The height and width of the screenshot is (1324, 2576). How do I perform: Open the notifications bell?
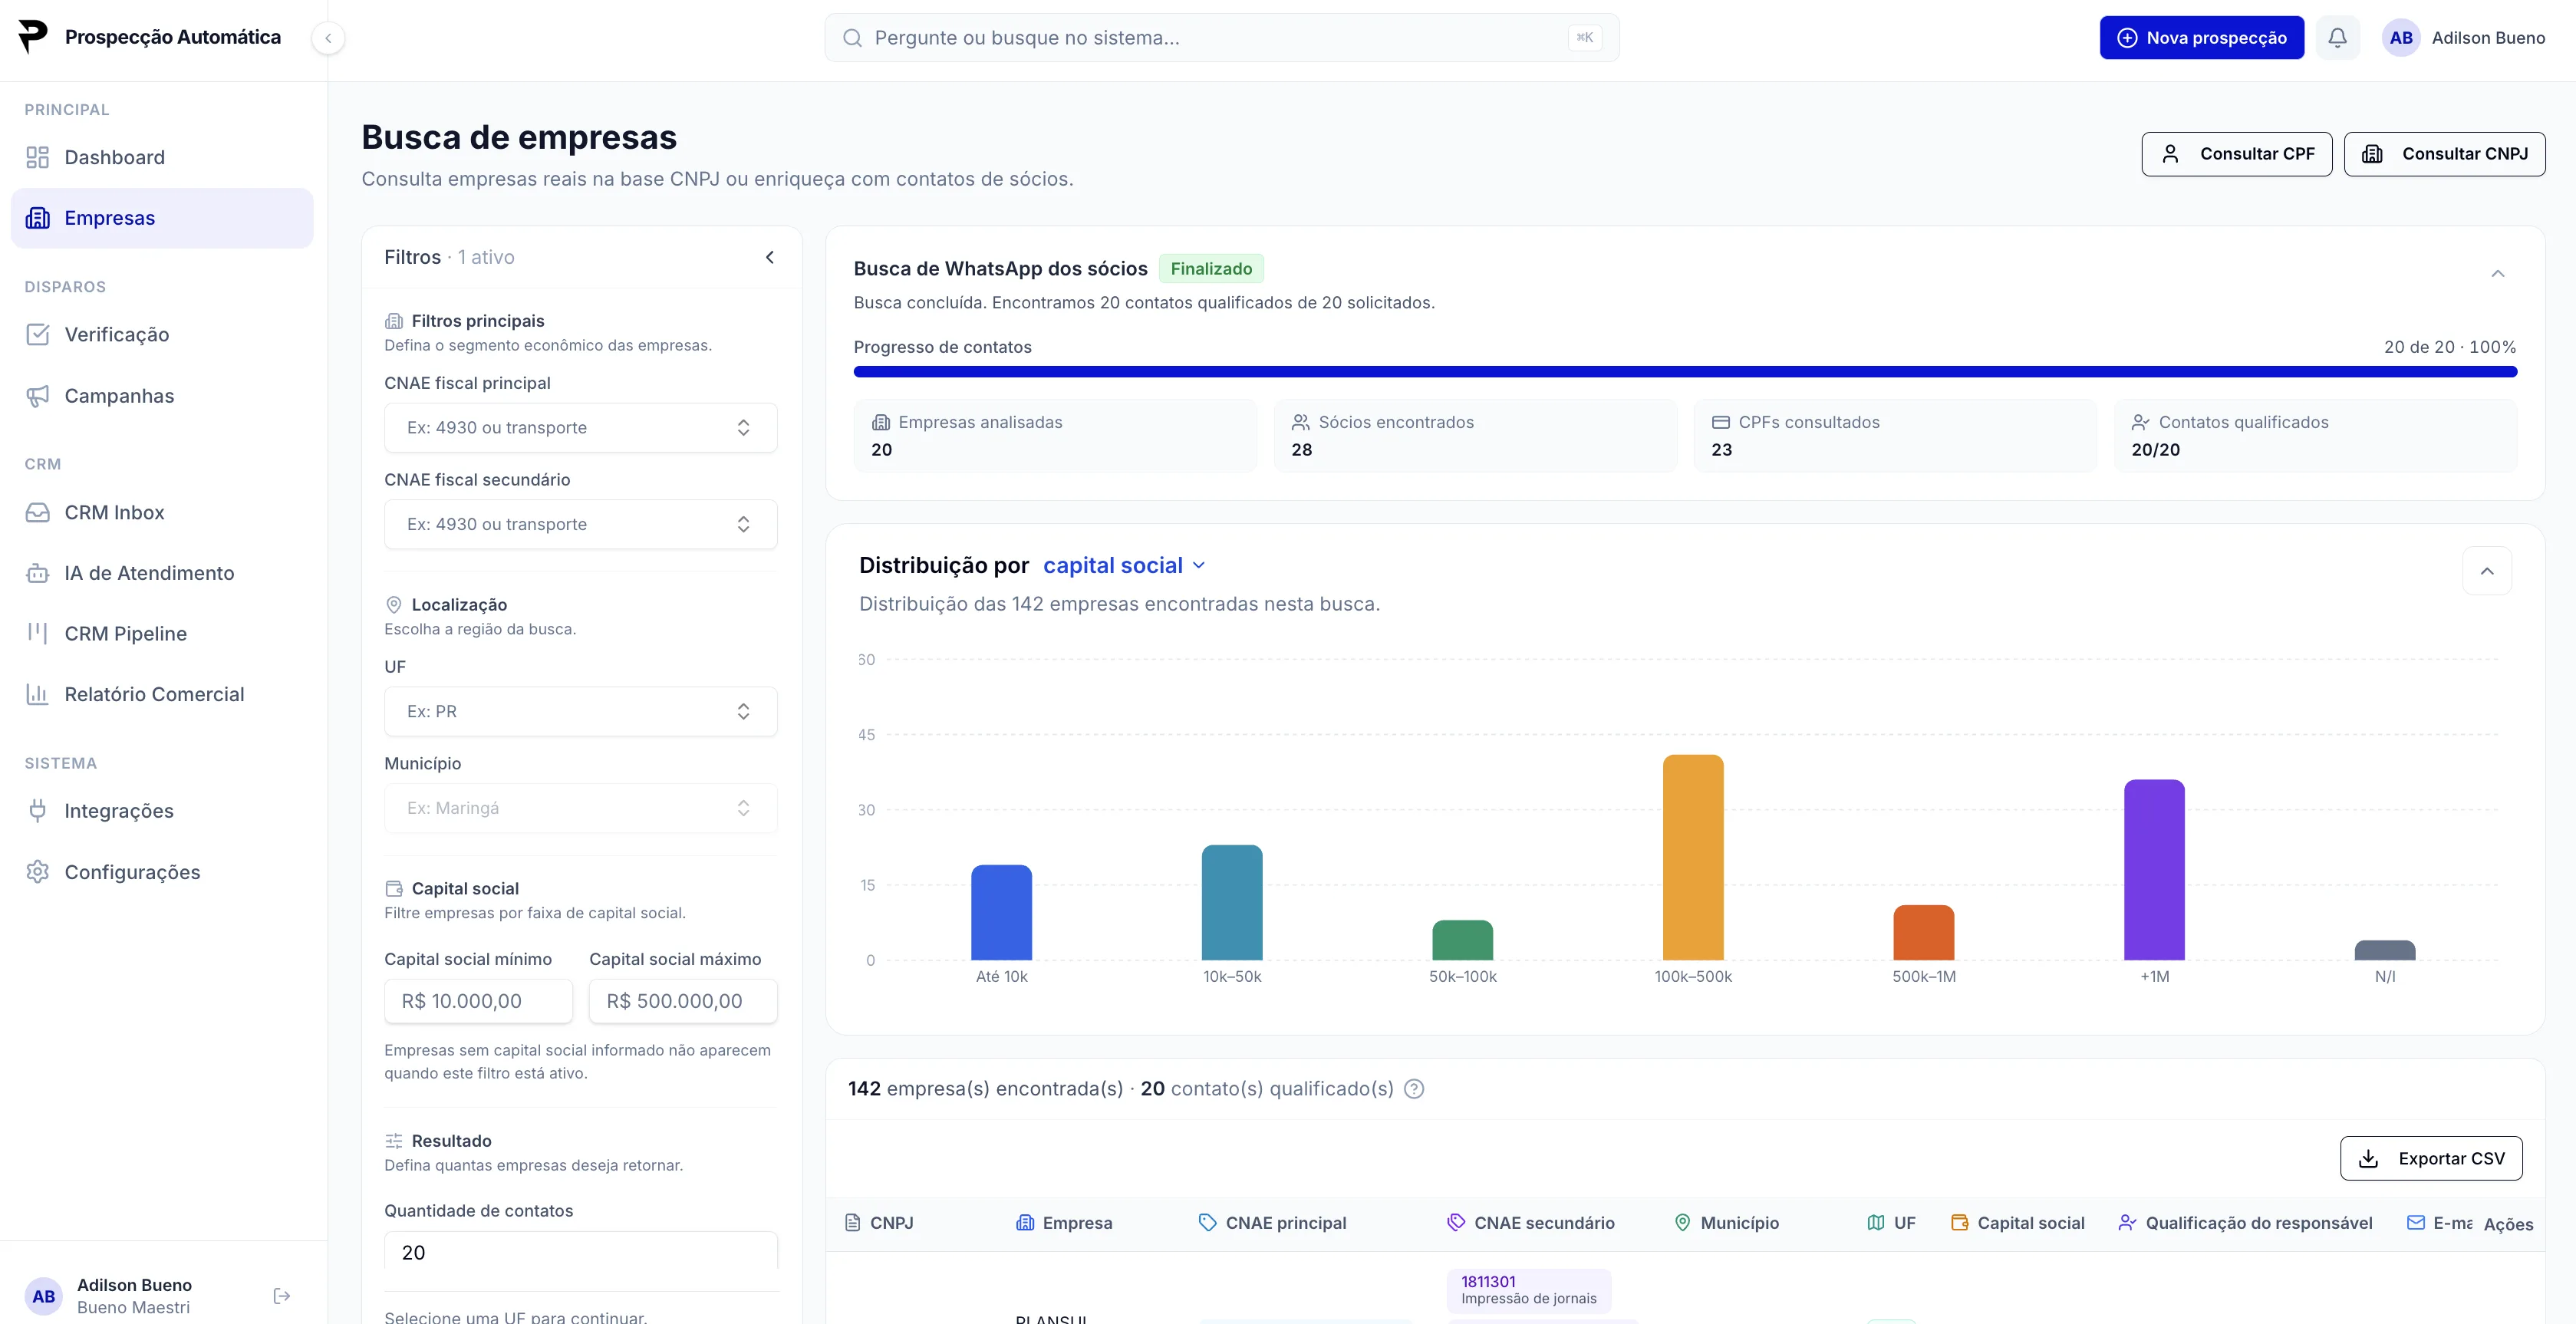(2337, 38)
